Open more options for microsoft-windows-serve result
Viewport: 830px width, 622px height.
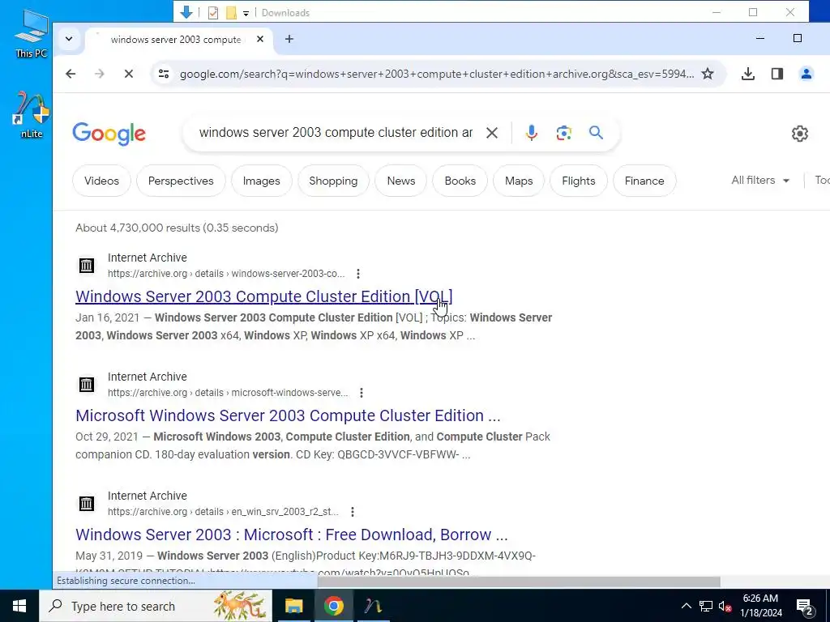point(362,393)
